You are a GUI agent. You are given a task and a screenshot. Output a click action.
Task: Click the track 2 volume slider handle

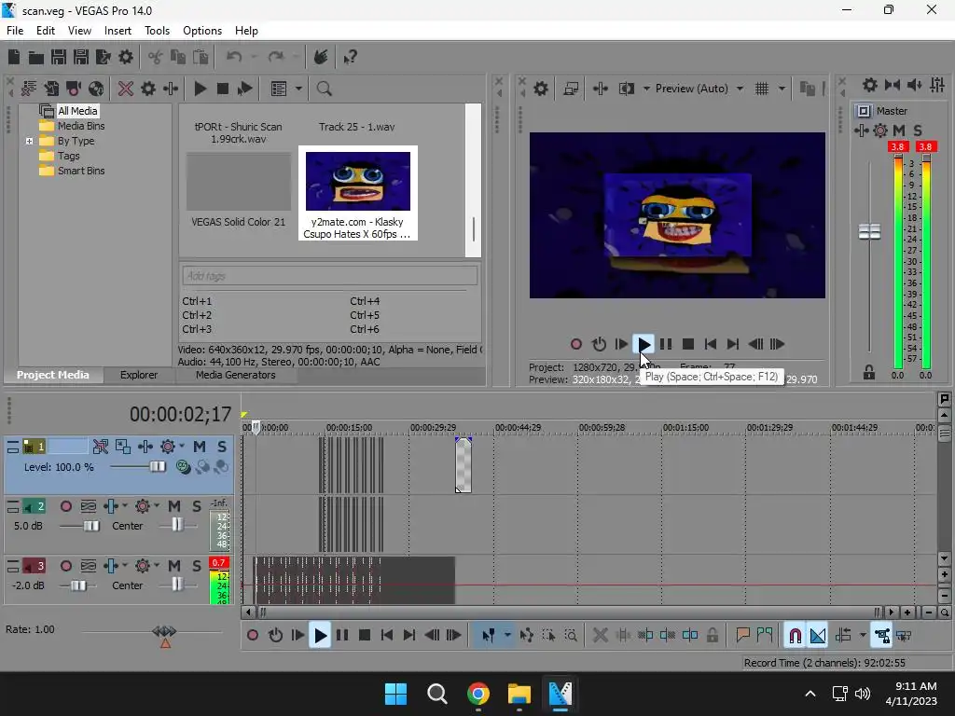[x=91, y=526]
